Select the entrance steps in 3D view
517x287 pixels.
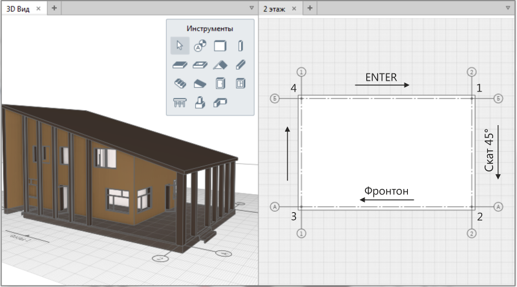[x=207, y=235]
